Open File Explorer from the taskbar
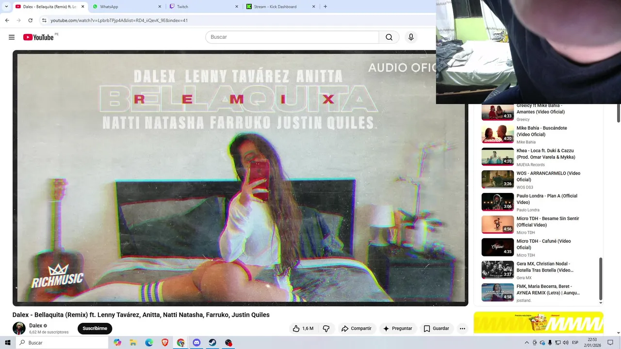Viewport: 621px width, 349px height. point(133,343)
